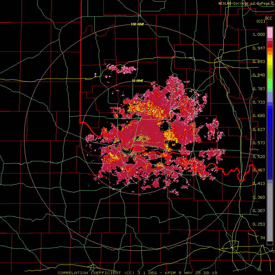Click the 0.520 scale value
Viewport: 275px width, 275px height.
coord(259,157)
